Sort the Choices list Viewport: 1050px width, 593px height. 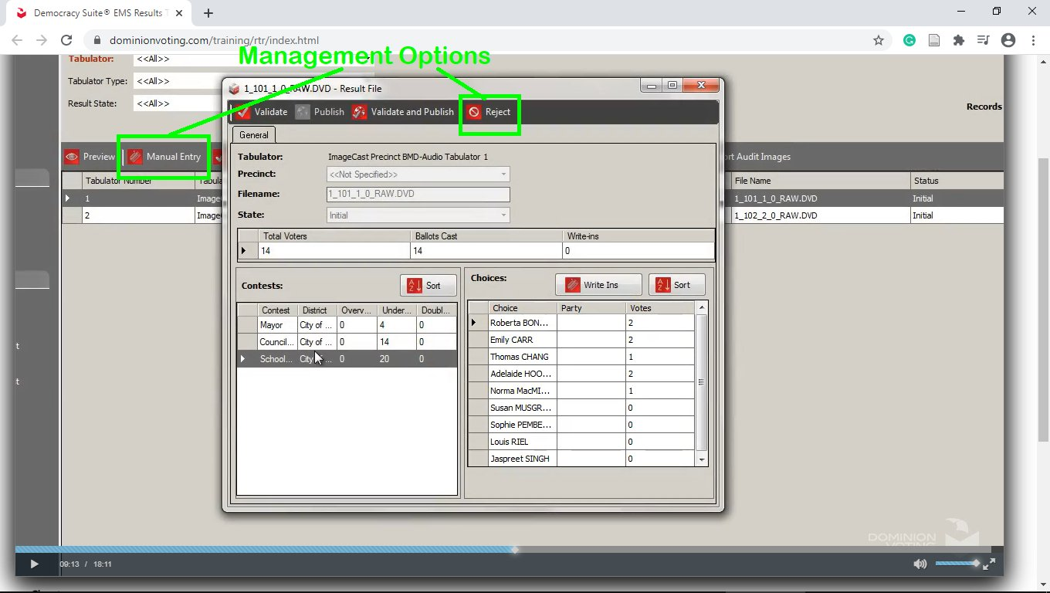pos(676,285)
